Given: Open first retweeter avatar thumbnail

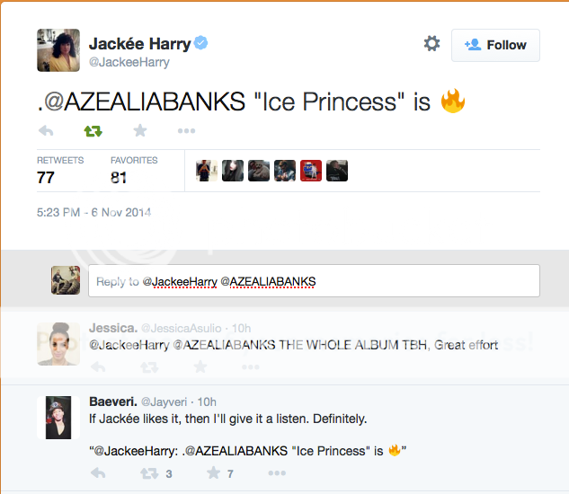Looking at the screenshot, I should 207,171.
